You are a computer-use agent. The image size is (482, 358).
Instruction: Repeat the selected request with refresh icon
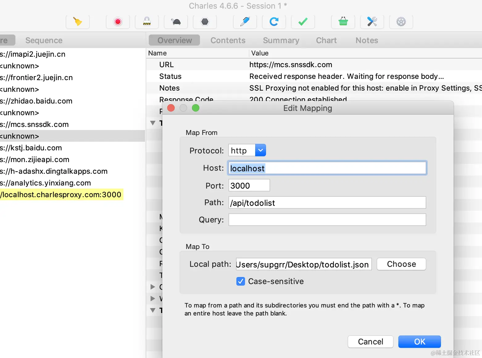tap(274, 22)
